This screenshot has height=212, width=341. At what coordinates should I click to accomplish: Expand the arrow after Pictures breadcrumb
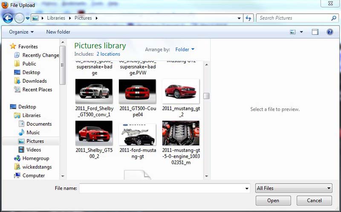[x=97, y=18]
